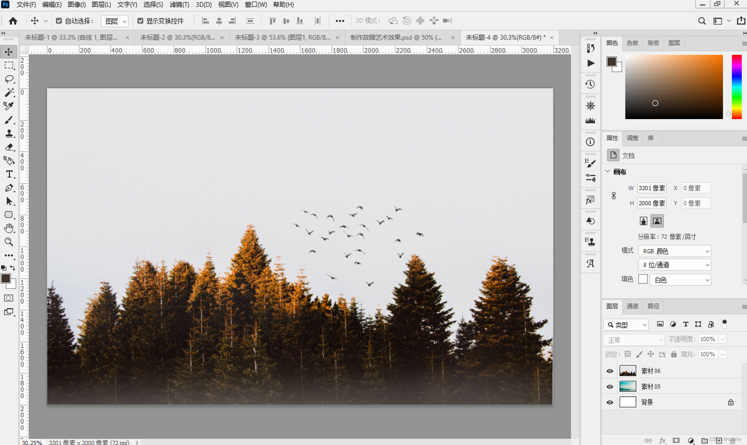Click the canvas width W field

tap(652, 188)
